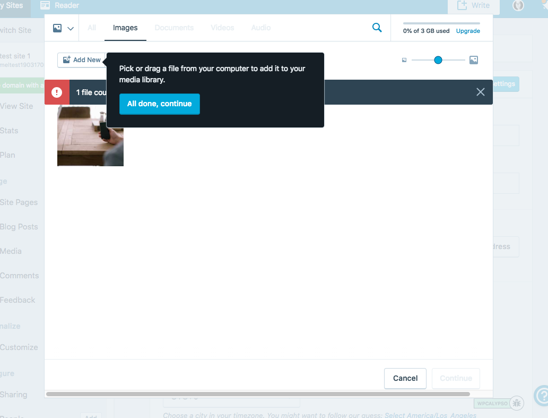Switch to the All media tab
The image size is (548, 418).
click(x=92, y=28)
